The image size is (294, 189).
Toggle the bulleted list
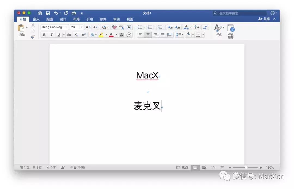[x=140, y=27]
